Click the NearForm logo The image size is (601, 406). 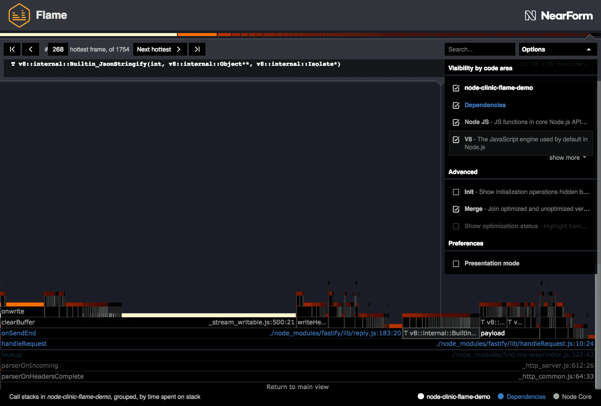point(559,15)
